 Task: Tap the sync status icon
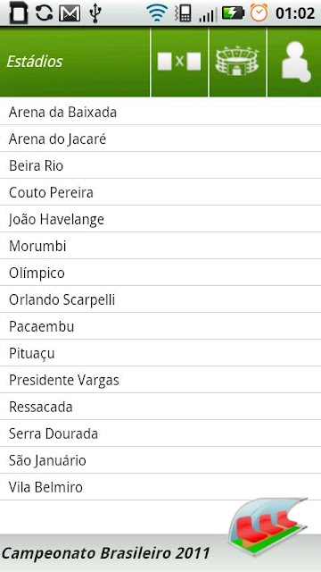tap(45, 13)
